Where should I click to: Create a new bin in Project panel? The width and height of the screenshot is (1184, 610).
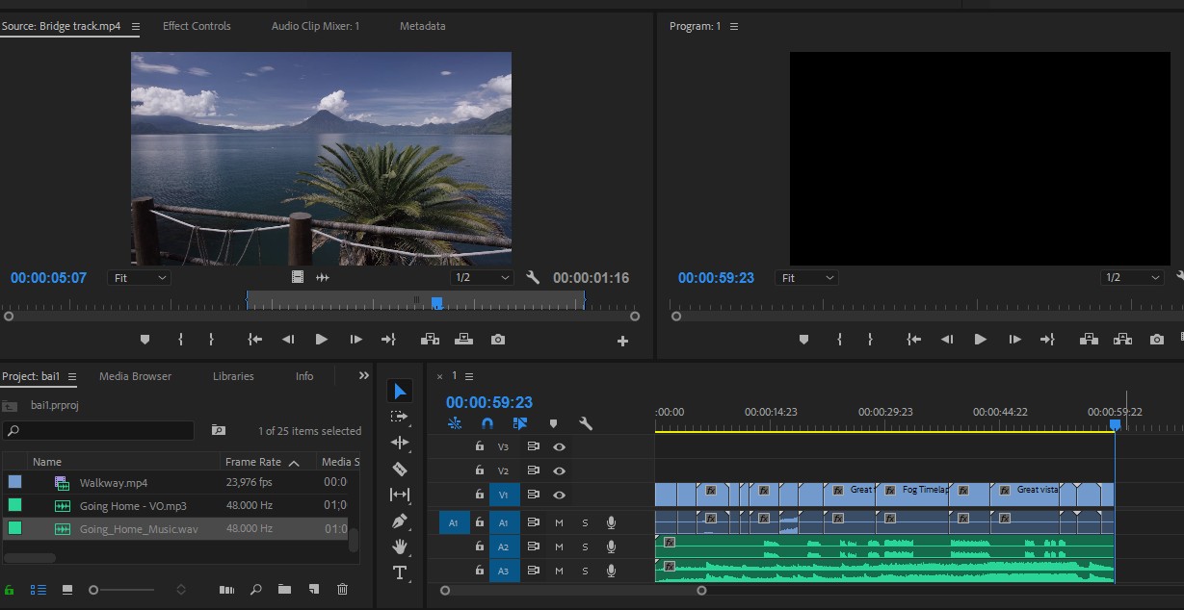(x=284, y=589)
